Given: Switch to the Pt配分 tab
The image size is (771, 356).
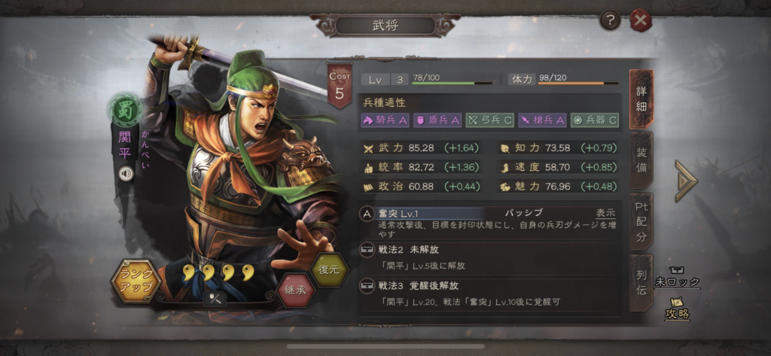Looking at the screenshot, I should pyautogui.click(x=641, y=222).
